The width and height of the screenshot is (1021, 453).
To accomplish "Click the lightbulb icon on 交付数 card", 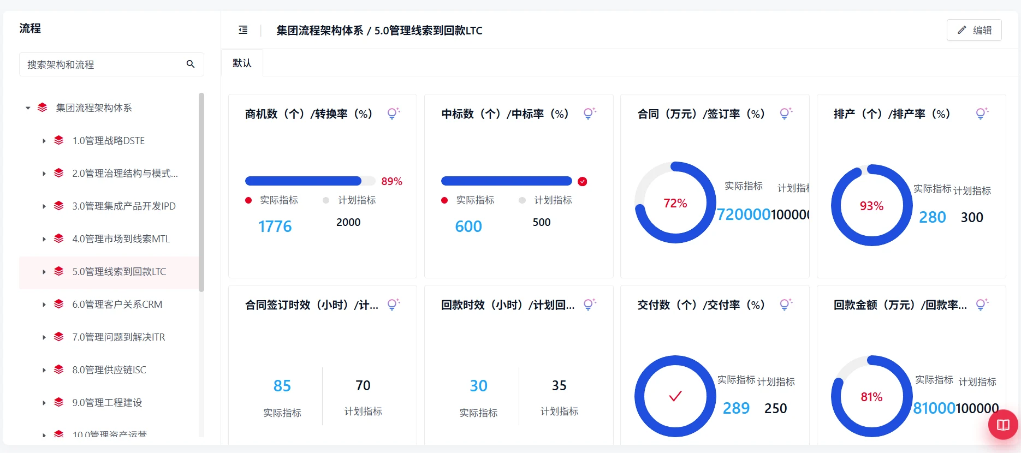I will (x=786, y=304).
